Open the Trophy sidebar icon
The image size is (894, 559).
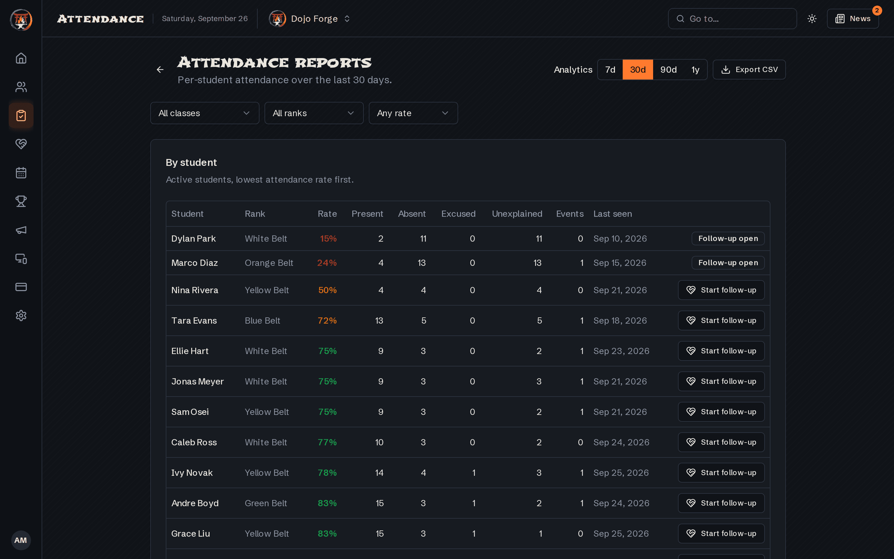(21, 201)
